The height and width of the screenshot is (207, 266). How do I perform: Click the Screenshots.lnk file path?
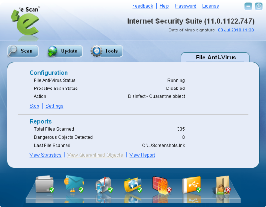pos(164,146)
